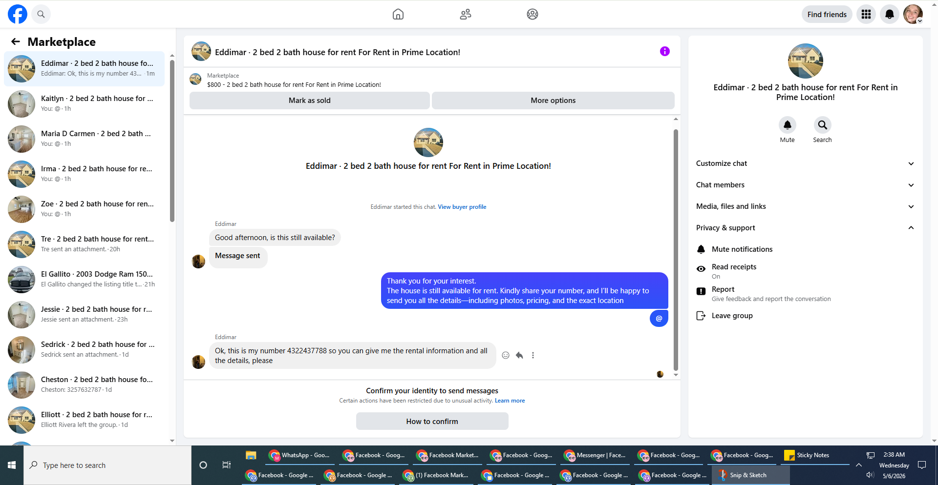
Task: Click the listing thumbnail in the Marketplace banner
Action: click(195, 79)
